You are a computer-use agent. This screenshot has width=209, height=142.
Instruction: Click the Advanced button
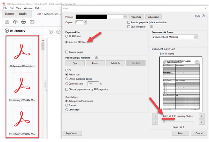coord(153,17)
